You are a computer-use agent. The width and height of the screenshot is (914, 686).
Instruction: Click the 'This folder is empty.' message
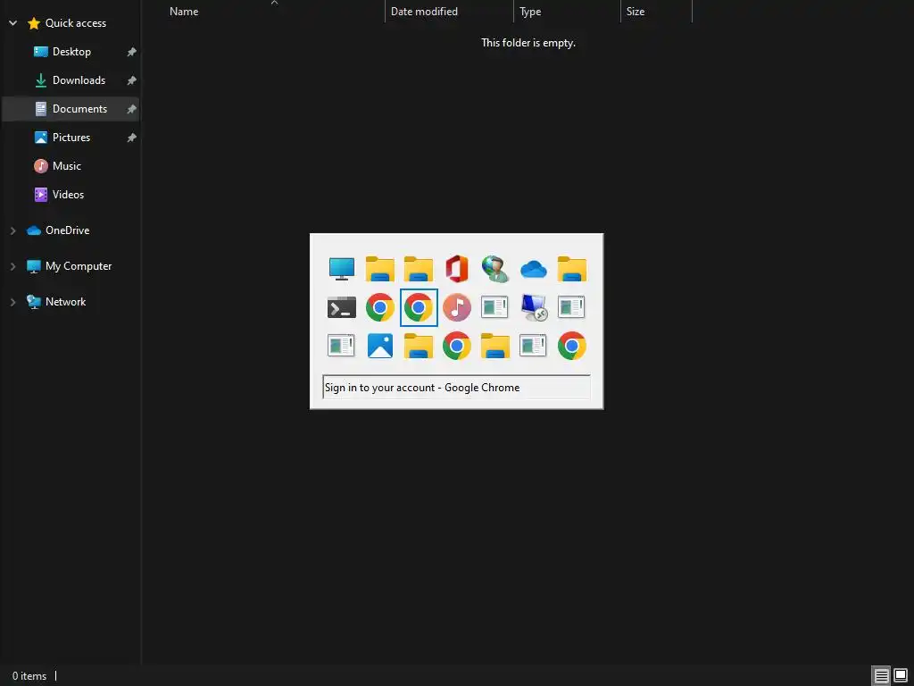tap(528, 43)
